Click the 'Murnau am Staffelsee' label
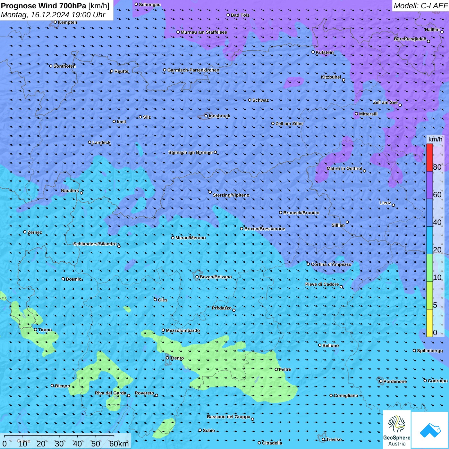The height and width of the screenshot is (449, 449). click(x=204, y=32)
